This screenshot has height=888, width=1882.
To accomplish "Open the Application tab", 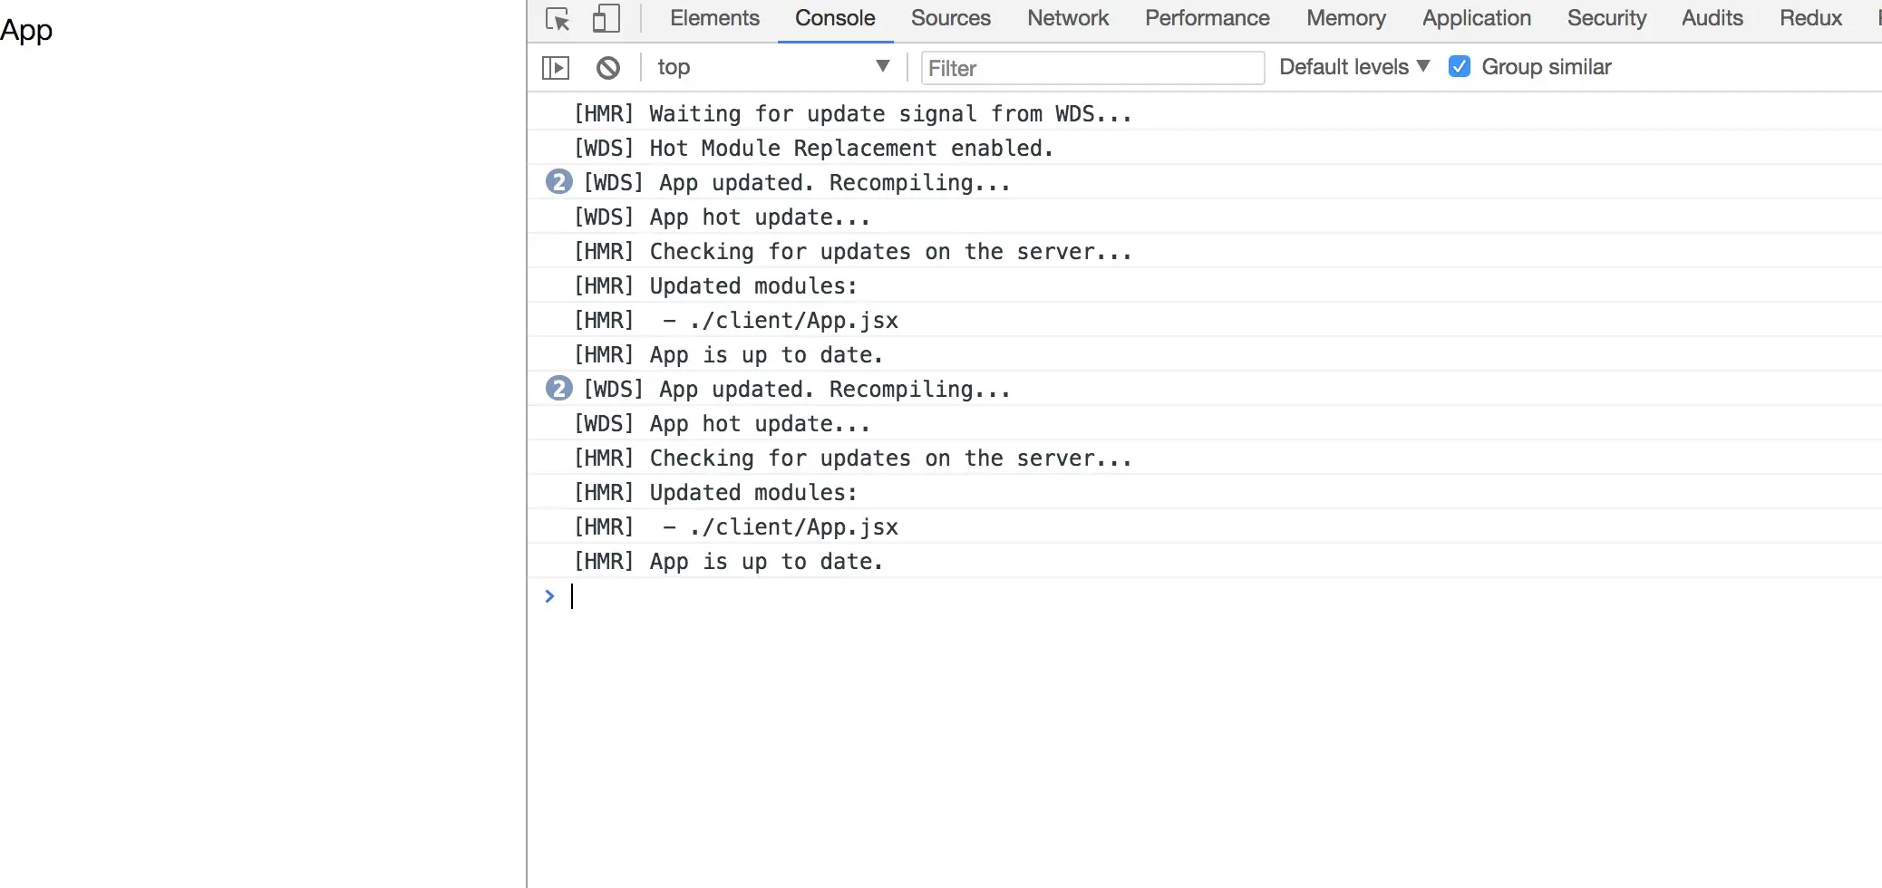I will click(x=1477, y=18).
